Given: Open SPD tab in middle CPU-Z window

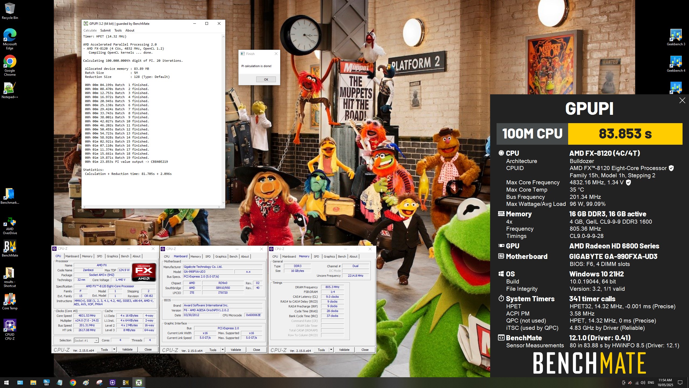Looking at the screenshot, I should (x=208, y=257).
